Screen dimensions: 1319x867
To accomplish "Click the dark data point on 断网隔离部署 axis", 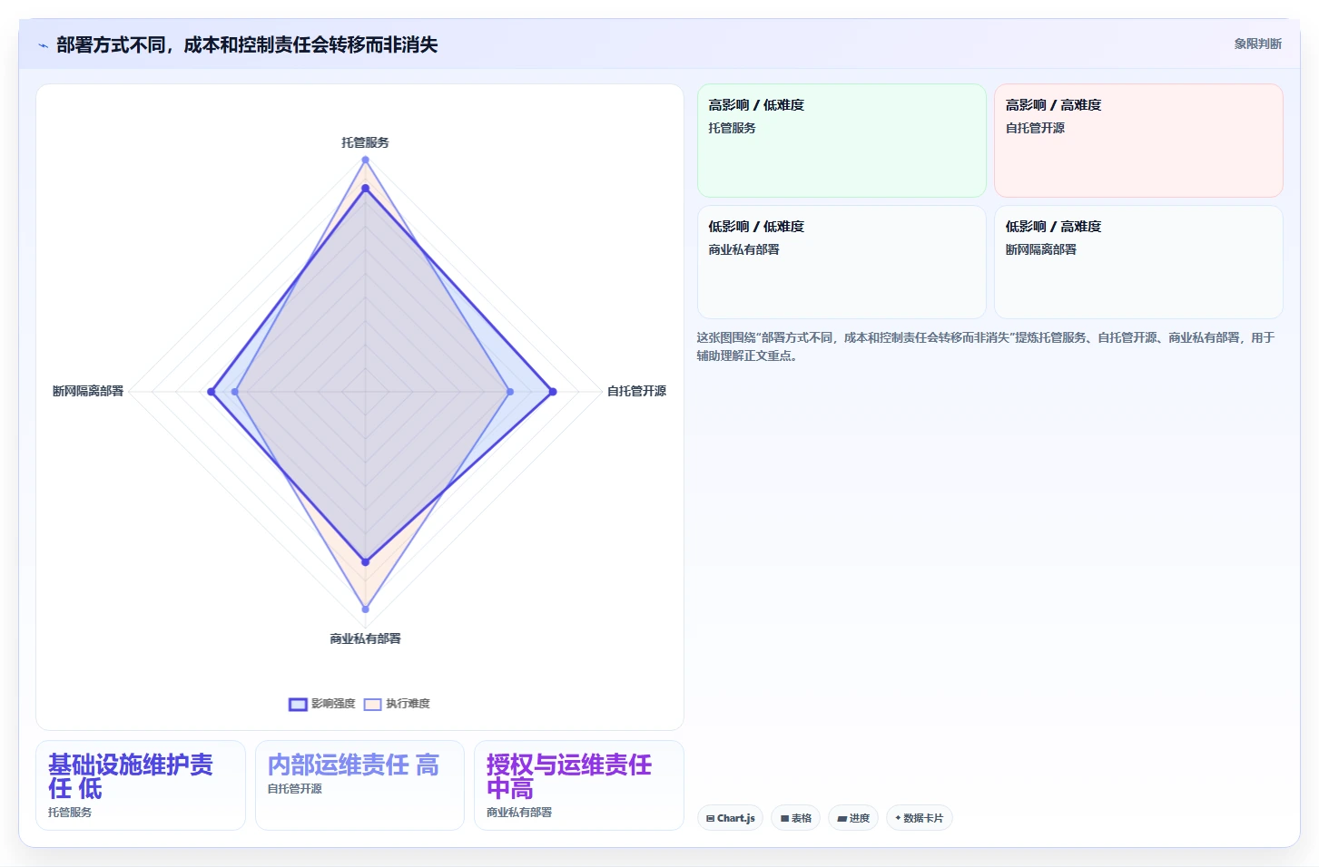I will point(211,392).
